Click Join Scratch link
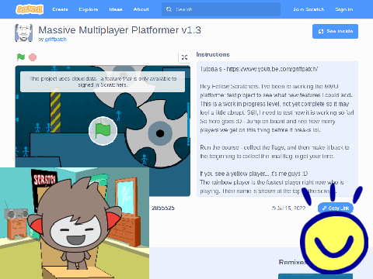 [x=309, y=9]
